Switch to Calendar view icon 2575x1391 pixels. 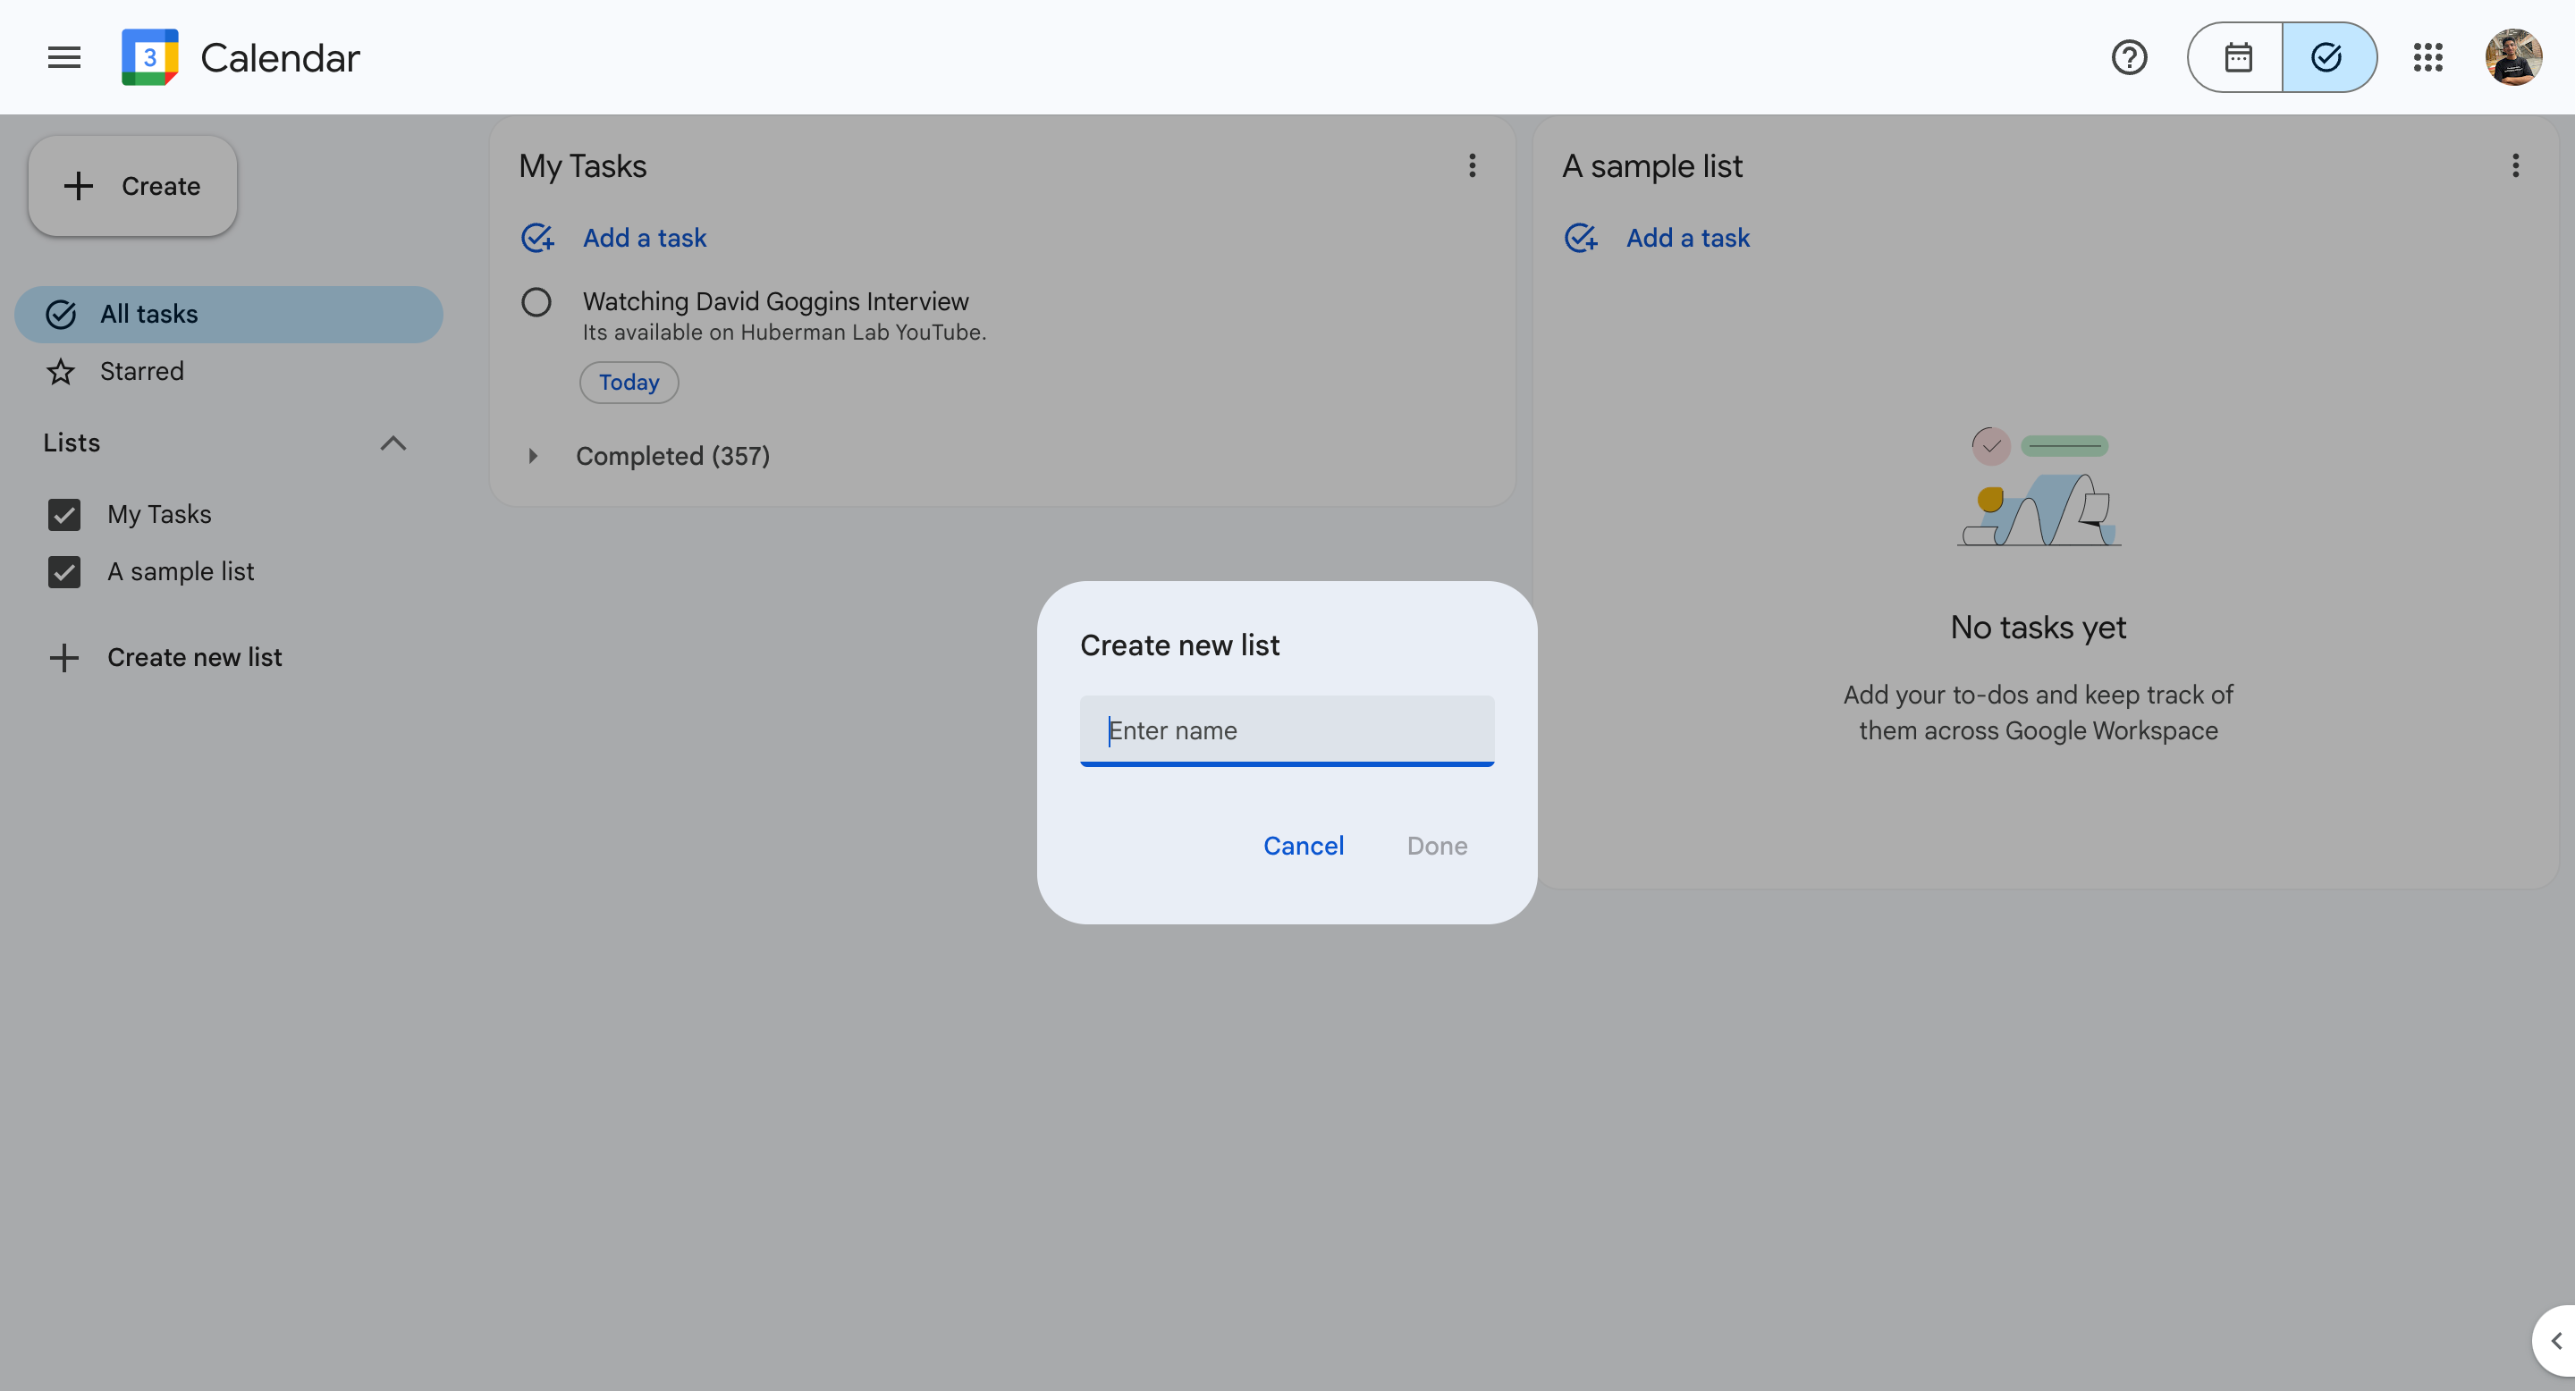tap(2237, 57)
